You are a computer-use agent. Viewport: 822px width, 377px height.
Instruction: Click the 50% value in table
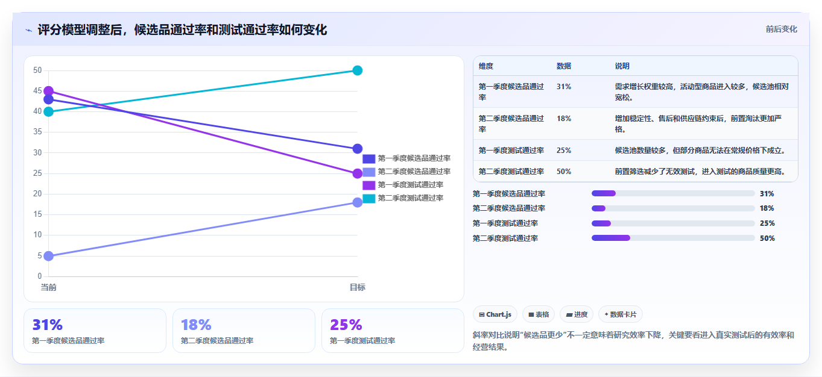tap(564, 172)
